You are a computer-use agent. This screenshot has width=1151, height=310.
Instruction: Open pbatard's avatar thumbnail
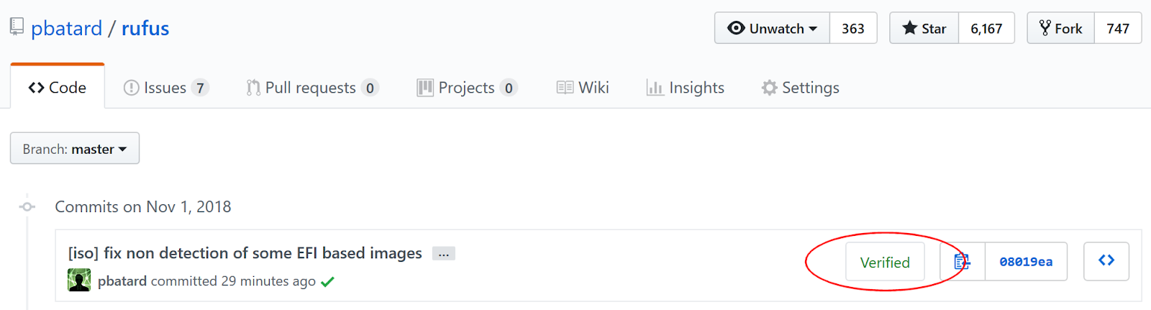point(79,280)
